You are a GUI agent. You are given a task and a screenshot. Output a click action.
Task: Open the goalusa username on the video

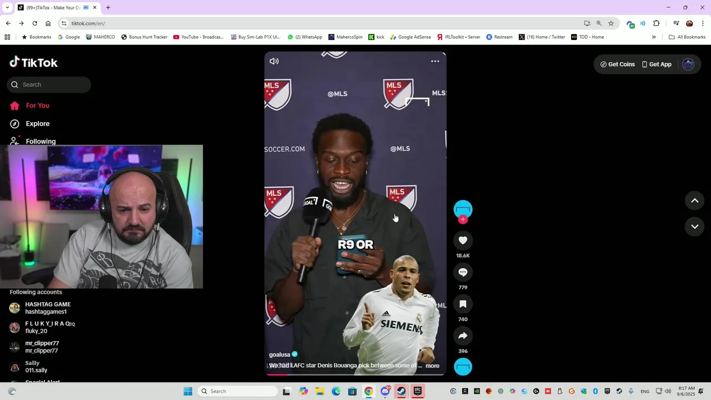(279, 354)
